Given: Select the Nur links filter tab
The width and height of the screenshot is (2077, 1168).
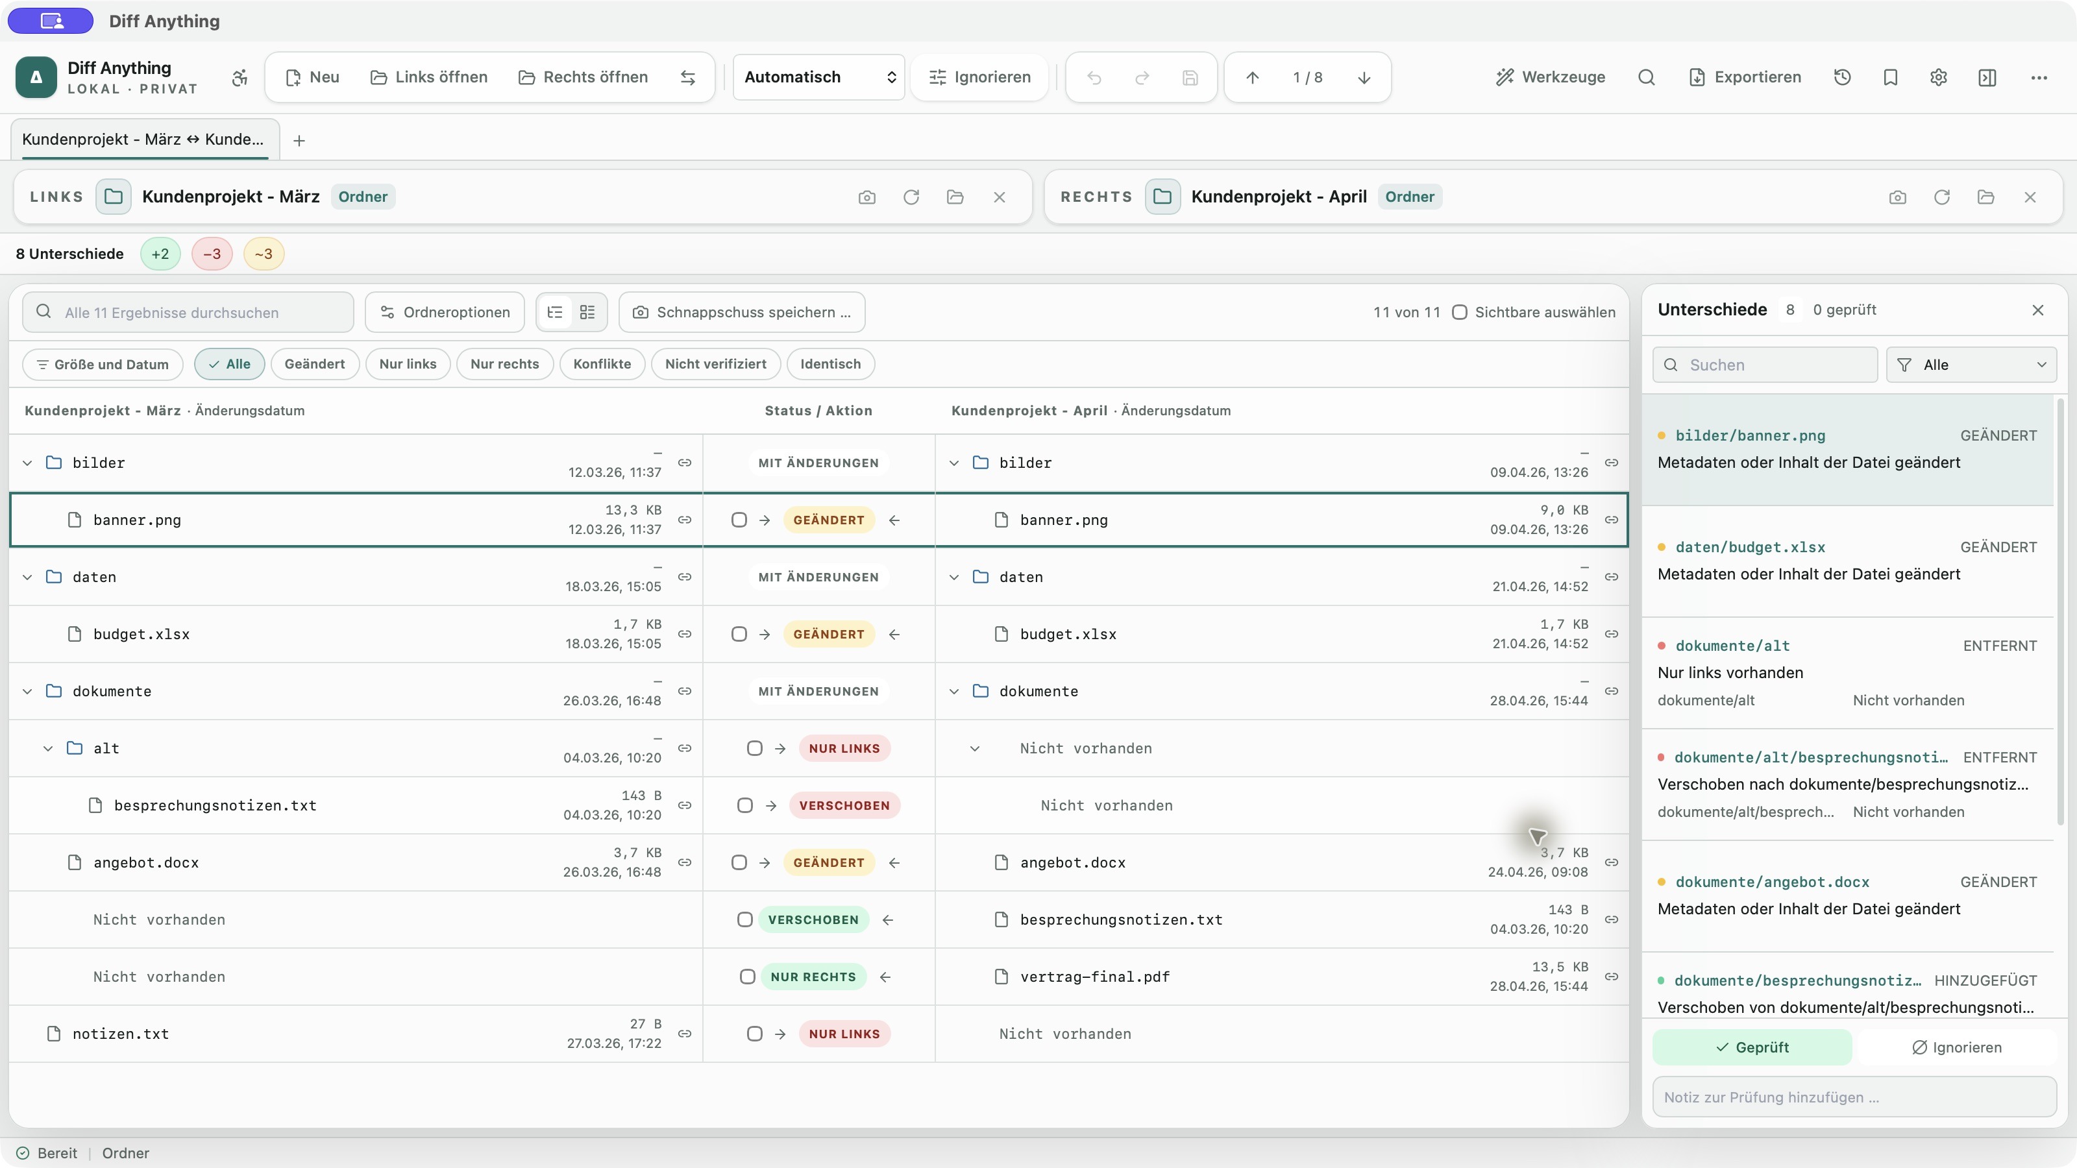Looking at the screenshot, I should click(408, 364).
